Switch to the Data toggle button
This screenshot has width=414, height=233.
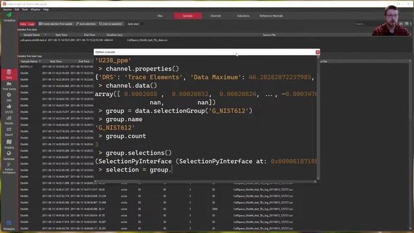(23, 24)
